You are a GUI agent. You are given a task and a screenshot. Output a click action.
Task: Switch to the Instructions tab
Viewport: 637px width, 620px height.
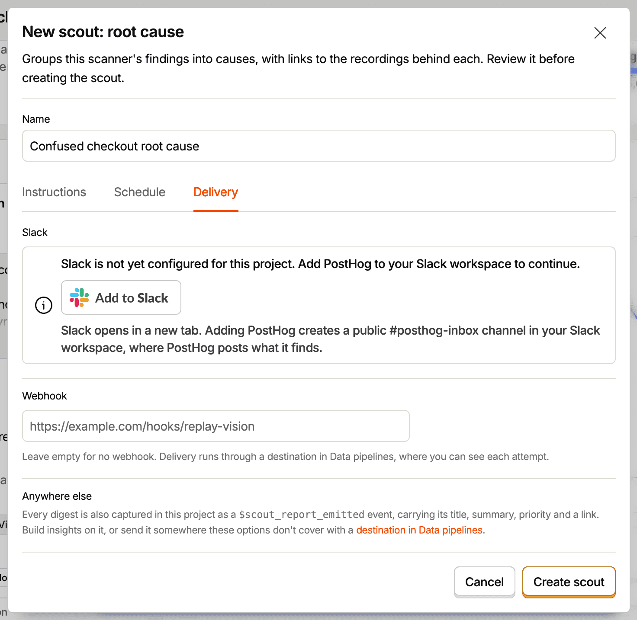(54, 192)
